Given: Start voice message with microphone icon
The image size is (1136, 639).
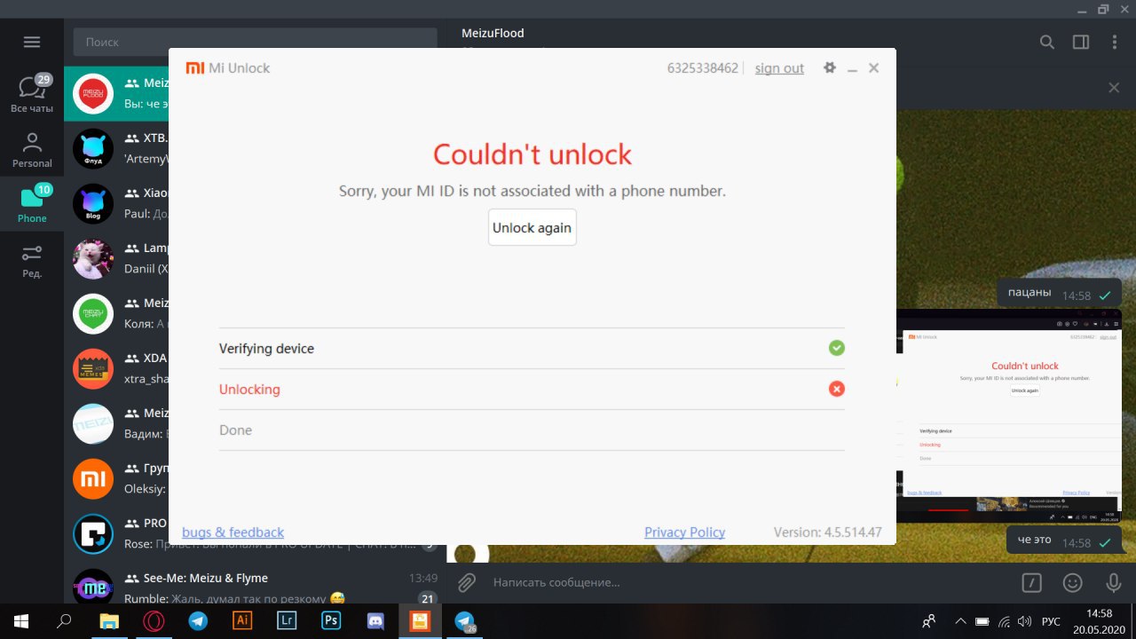Looking at the screenshot, I should point(1113,582).
